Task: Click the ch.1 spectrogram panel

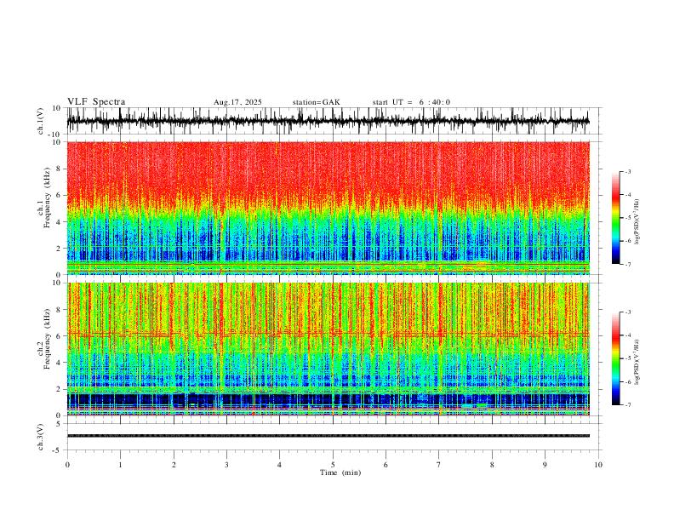Action: click(x=328, y=208)
